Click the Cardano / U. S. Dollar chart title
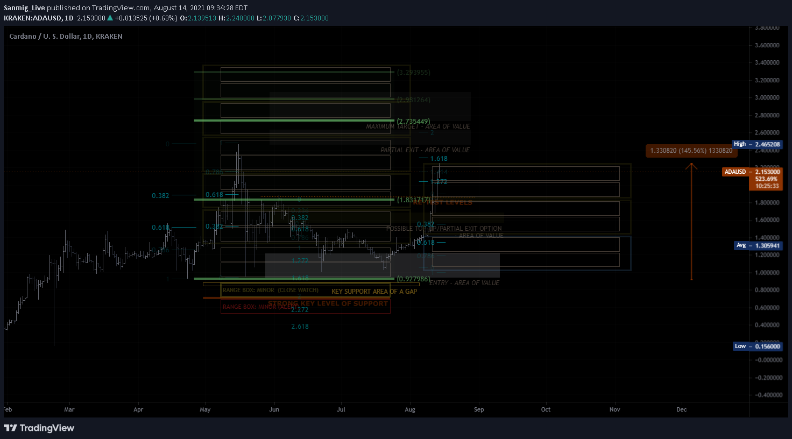The height and width of the screenshot is (439, 792). [66, 37]
